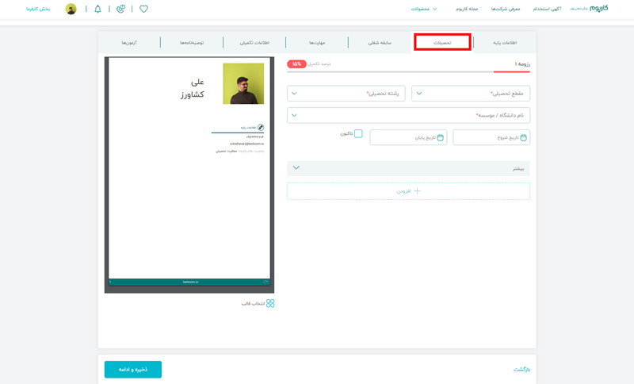Open the favorites heart icon
The width and height of the screenshot is (634, 384).
coord(143,9)
